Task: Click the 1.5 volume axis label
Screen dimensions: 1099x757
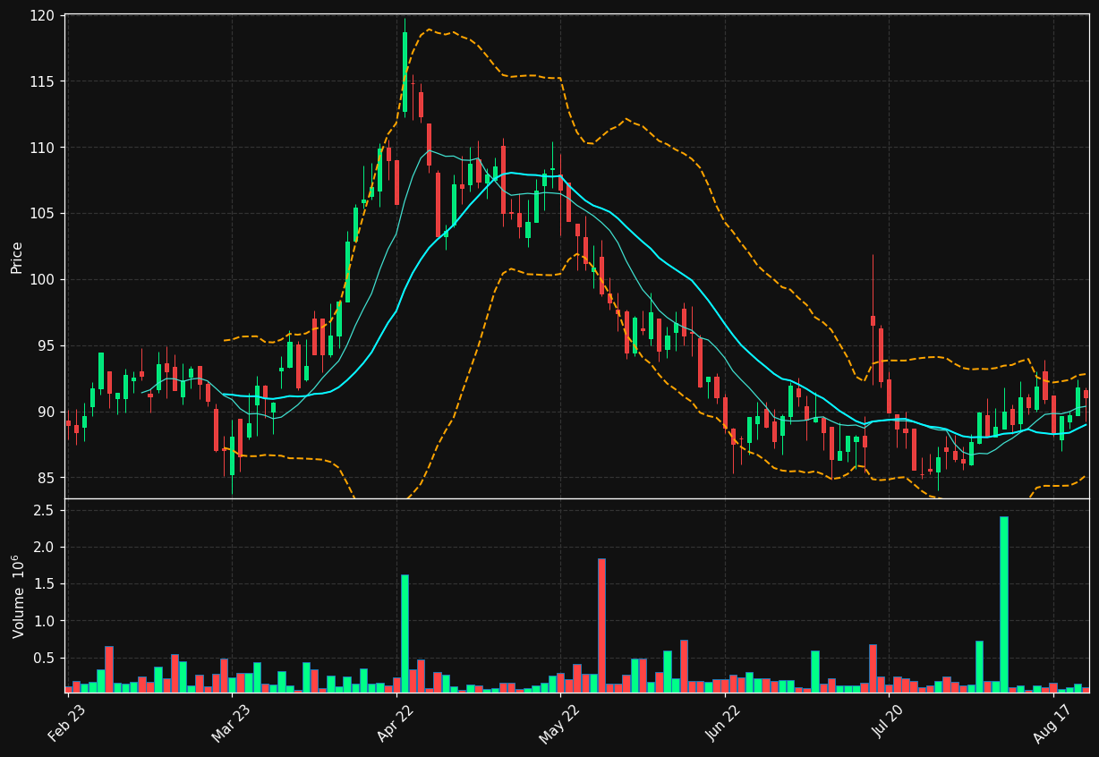Action: pos(45,584)
